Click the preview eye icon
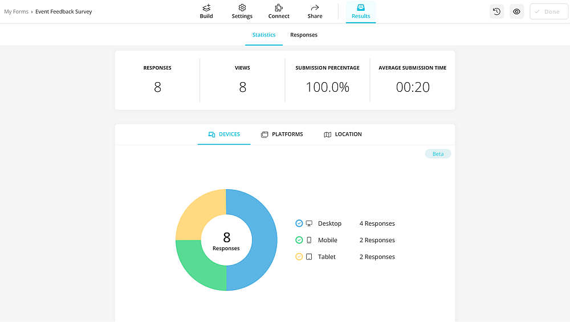 click(516, 11)
